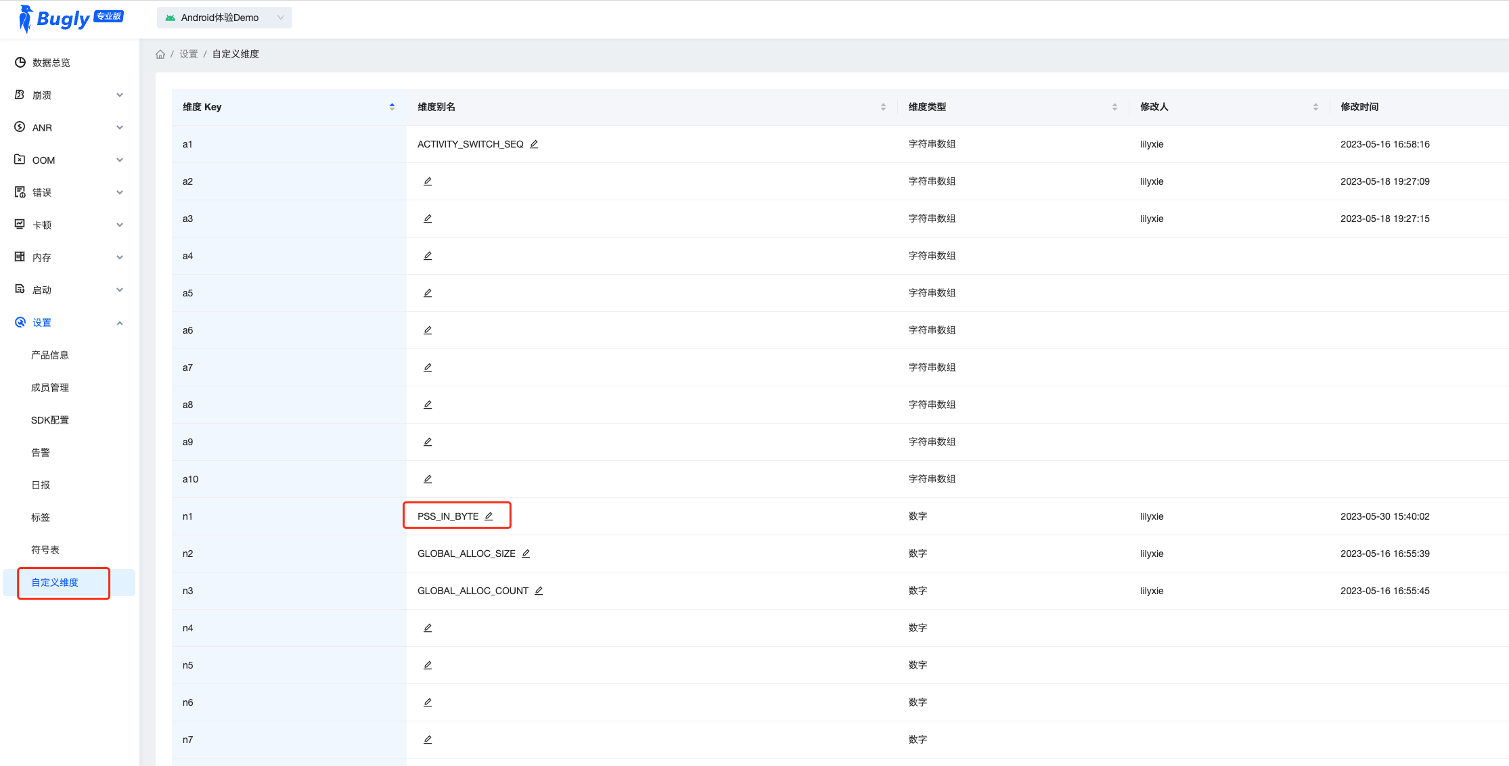Click timestamp 2023-05-30 15:40:02

[1385, 516]
